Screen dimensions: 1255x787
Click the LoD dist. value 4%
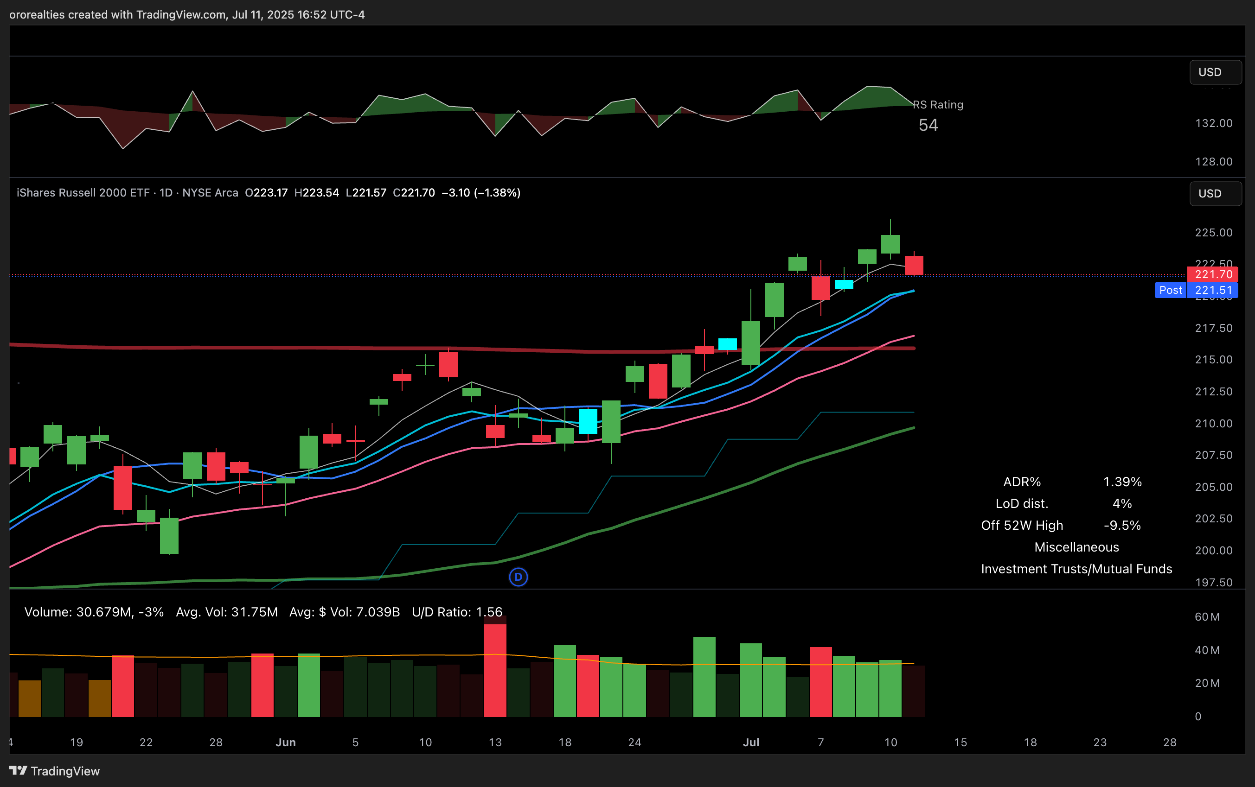tap(1122, 503)
